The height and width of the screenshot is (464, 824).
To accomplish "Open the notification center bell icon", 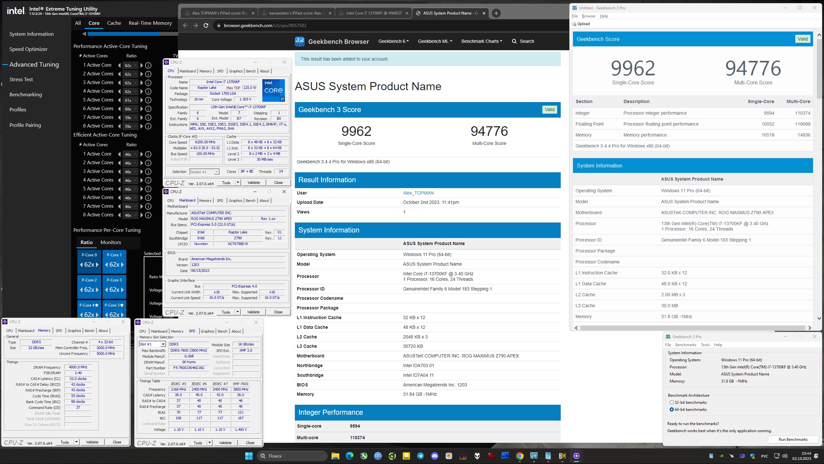I will tap(816, 456).
